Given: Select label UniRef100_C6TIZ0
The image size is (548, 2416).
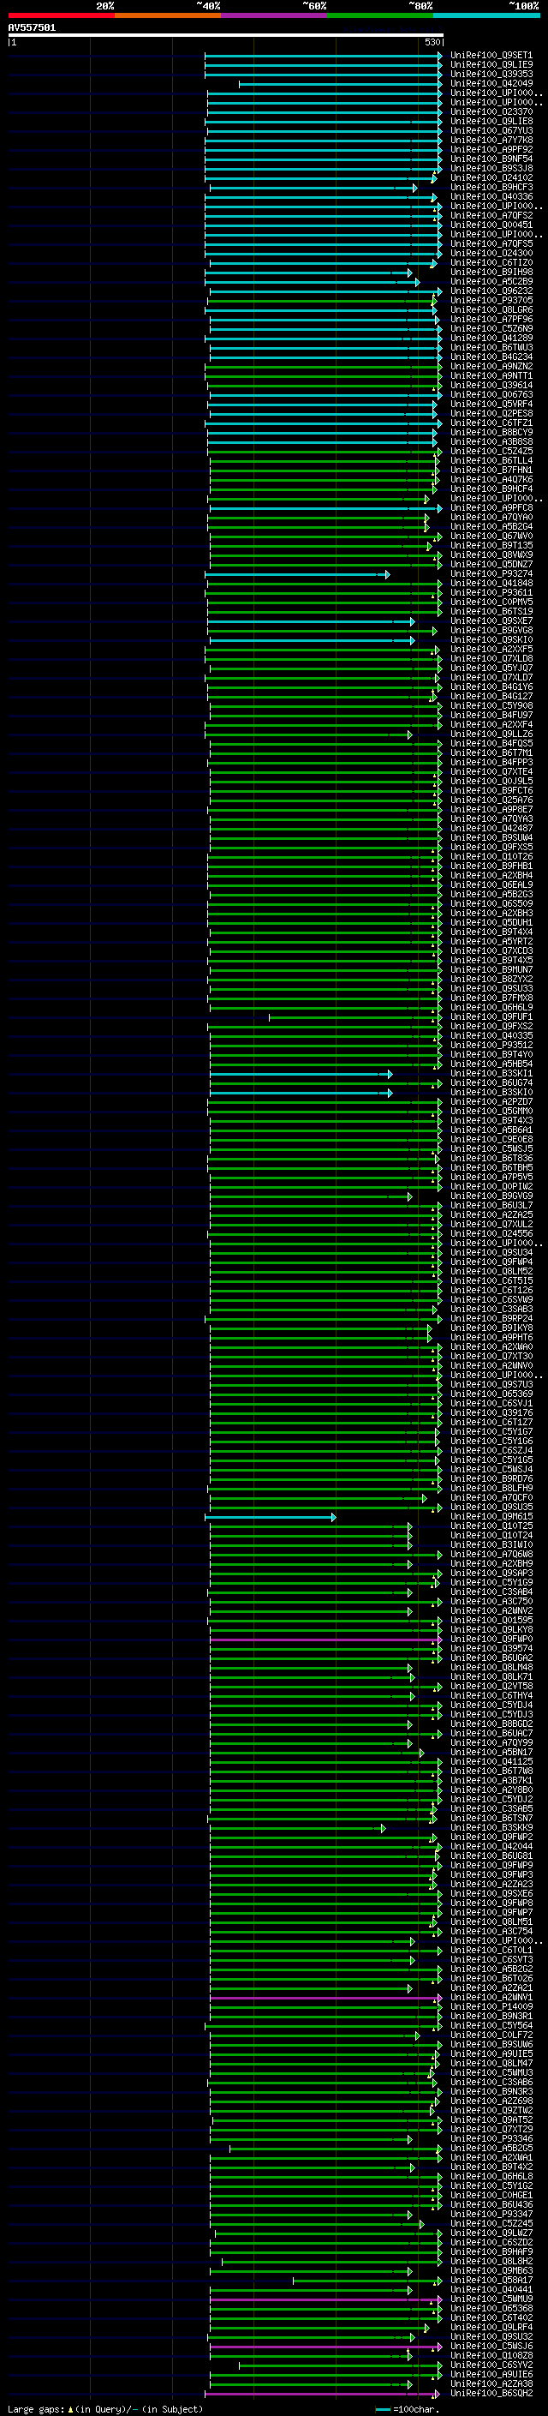Looking at the screenshot, I should pyautogui.click(x=491, y=262).
